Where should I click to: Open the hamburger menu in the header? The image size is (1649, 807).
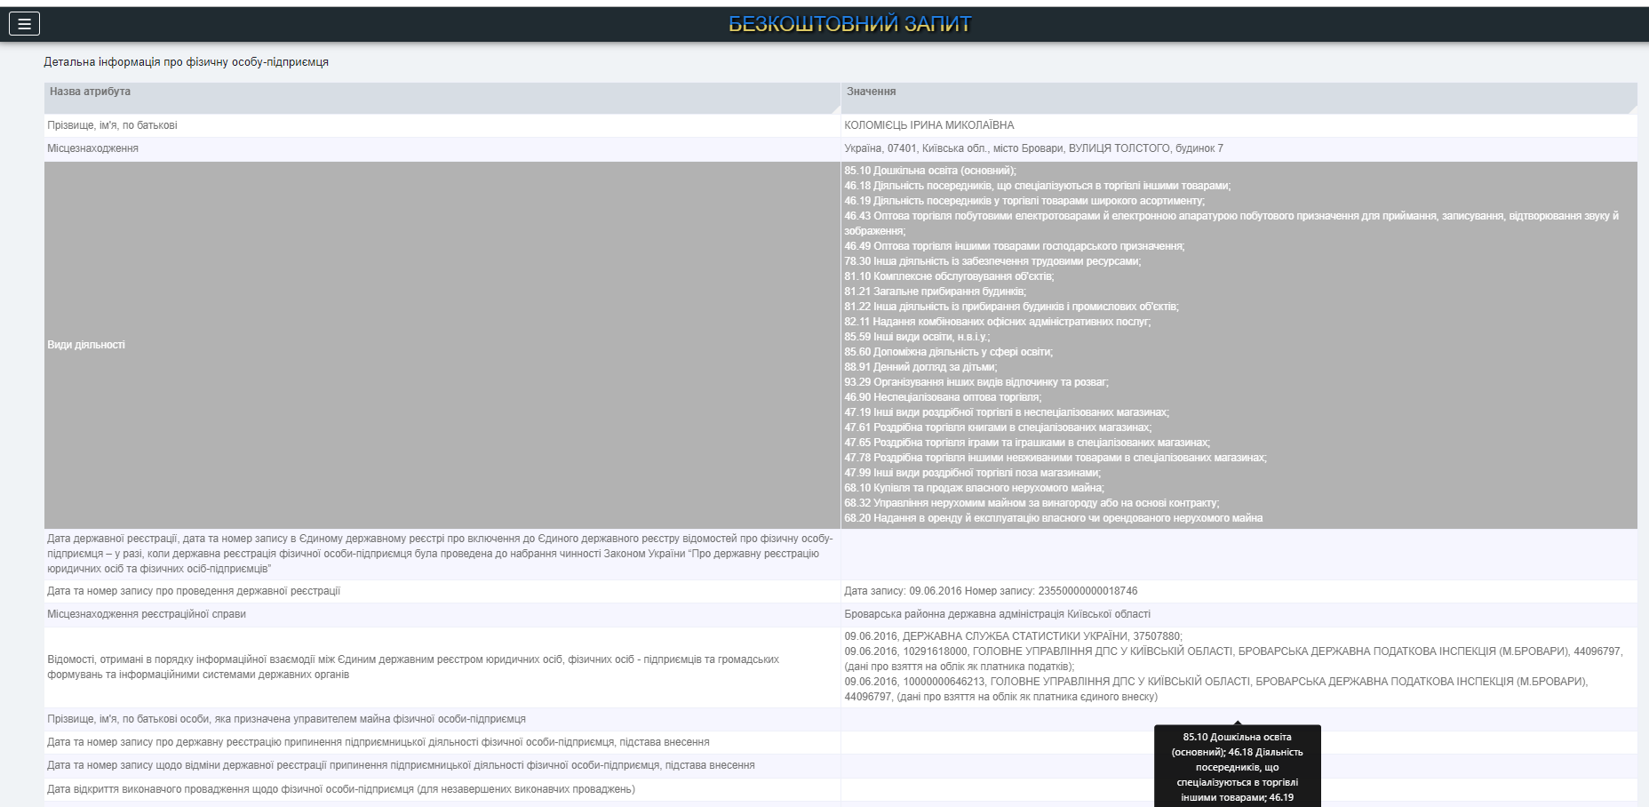point(24,24)
